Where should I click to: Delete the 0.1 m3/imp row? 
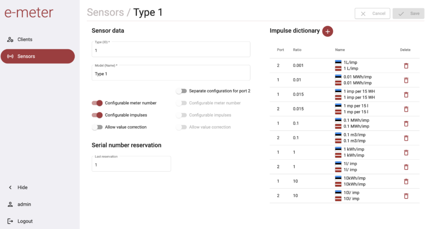pyautogui.click(x=406, y=138)
